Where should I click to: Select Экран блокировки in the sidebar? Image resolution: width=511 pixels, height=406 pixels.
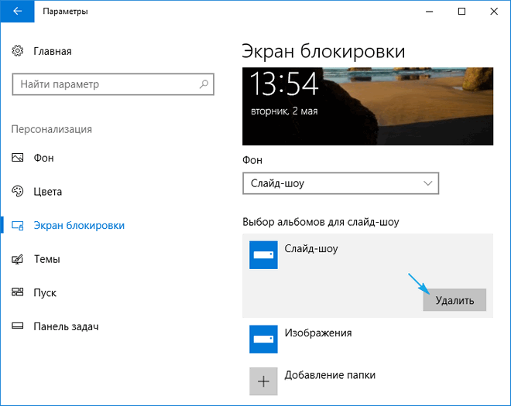[x=78, y=225]
